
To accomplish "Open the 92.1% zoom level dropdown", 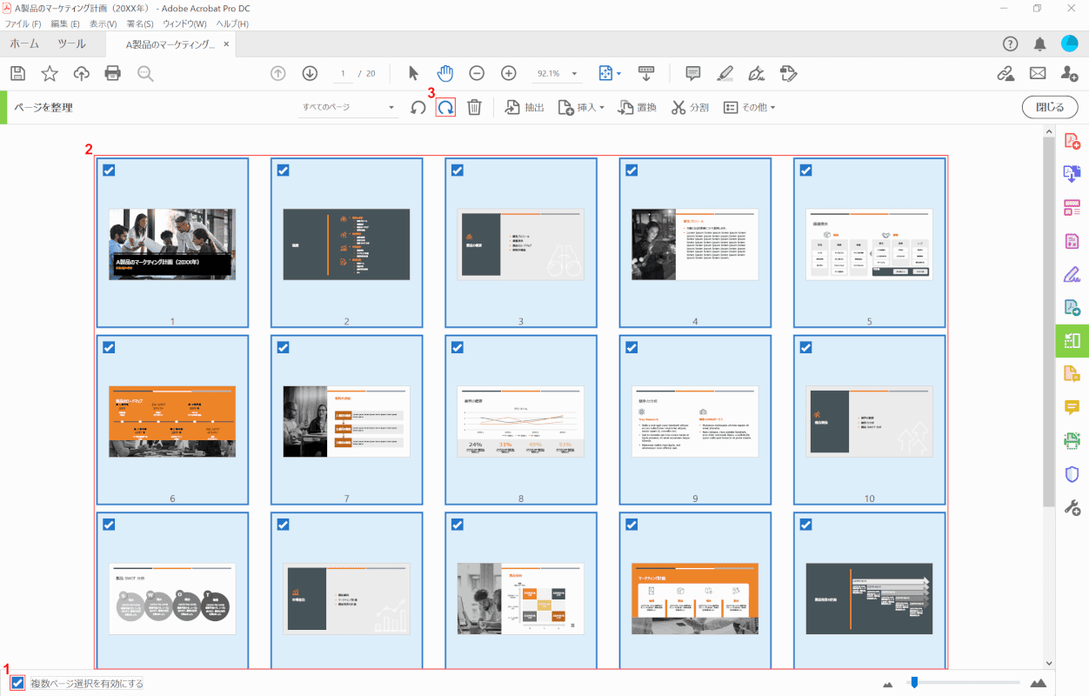I will pos(557,74).
